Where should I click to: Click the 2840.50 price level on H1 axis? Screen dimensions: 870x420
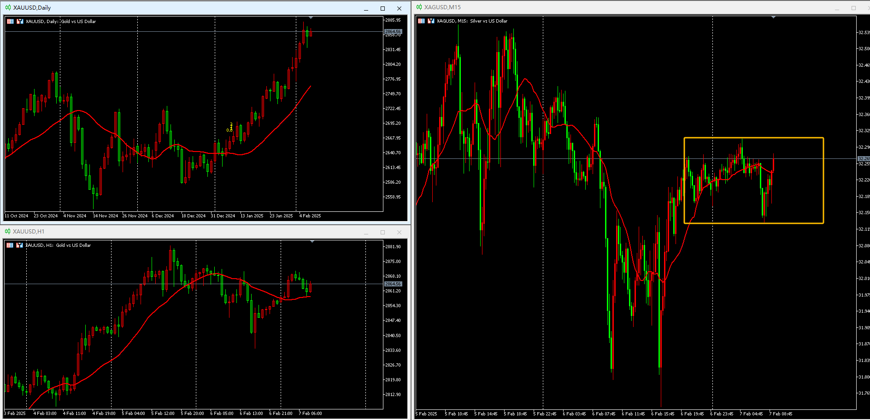(x=393, y=335)
